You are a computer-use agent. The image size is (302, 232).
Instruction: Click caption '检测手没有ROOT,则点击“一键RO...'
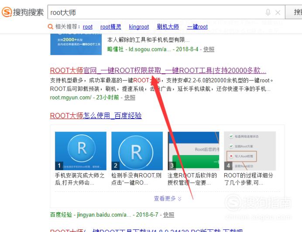point(136,179)
